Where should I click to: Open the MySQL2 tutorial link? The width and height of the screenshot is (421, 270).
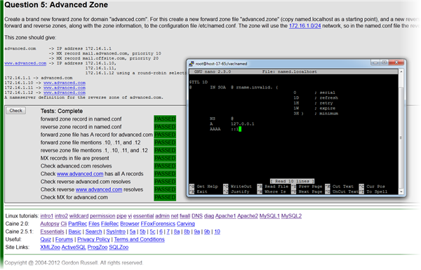(291, 216)
